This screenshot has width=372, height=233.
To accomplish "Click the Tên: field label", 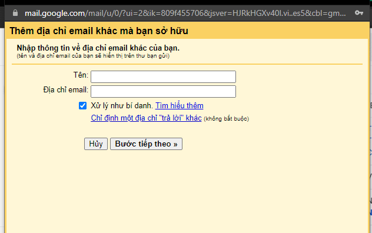I will [x=81, y=75].
